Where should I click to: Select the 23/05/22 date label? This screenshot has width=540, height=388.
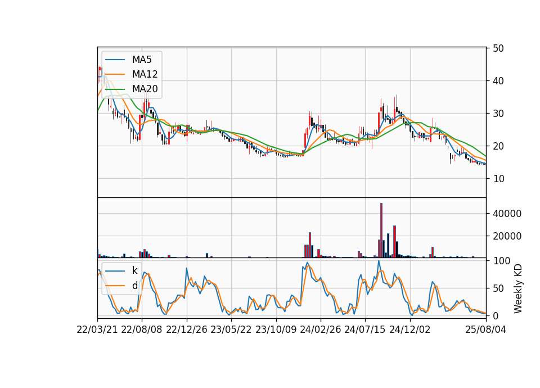pos(231,330)
